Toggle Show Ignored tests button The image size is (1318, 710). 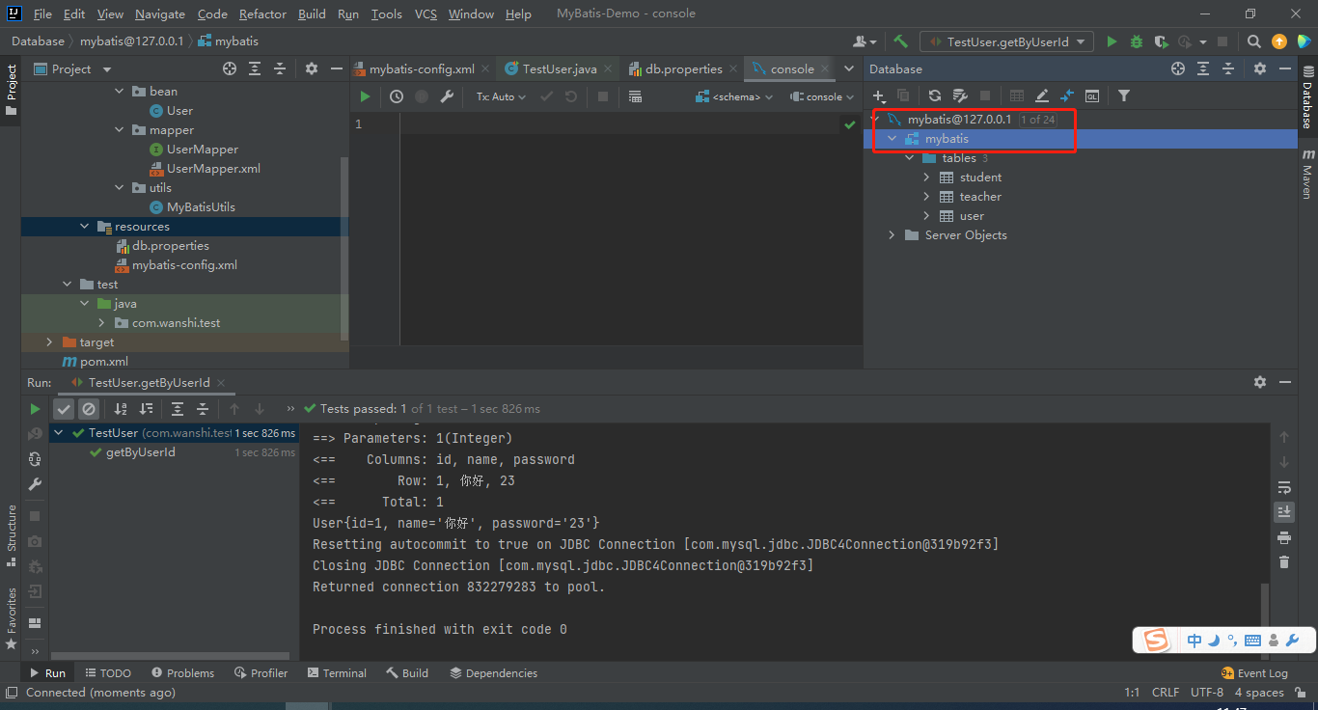(x=89, y=409)
